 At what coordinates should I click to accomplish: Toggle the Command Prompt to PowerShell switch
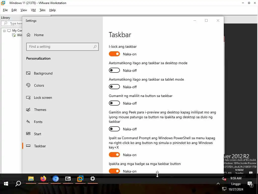click(114, 155)
